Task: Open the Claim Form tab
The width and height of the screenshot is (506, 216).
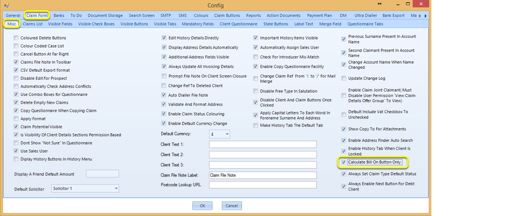Action: click(37, 15)
